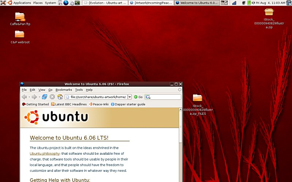Open the Applications menu in the top panel
The image size is (292, 182).
pyautogui.click(x=22, y=3)
